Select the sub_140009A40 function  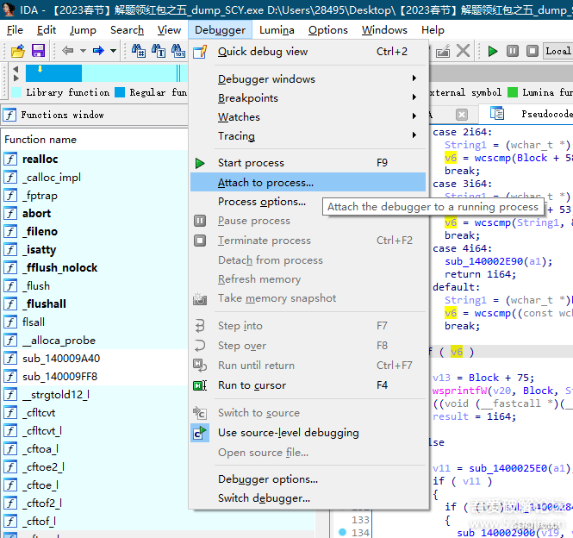pyautogui.click(x=61, y=359)
